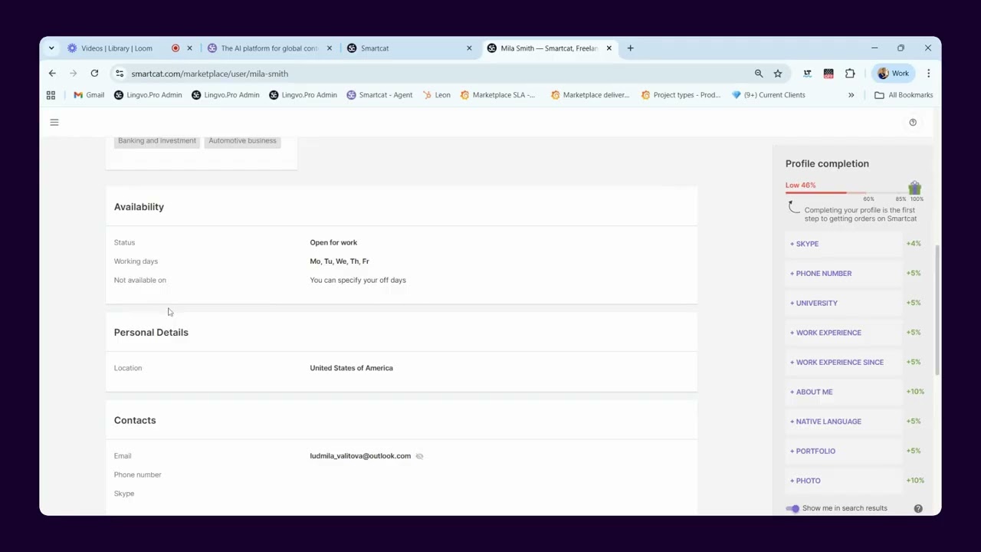
Task: Expand hidden bookmarks chevron
Action: [x=851, y=95]
